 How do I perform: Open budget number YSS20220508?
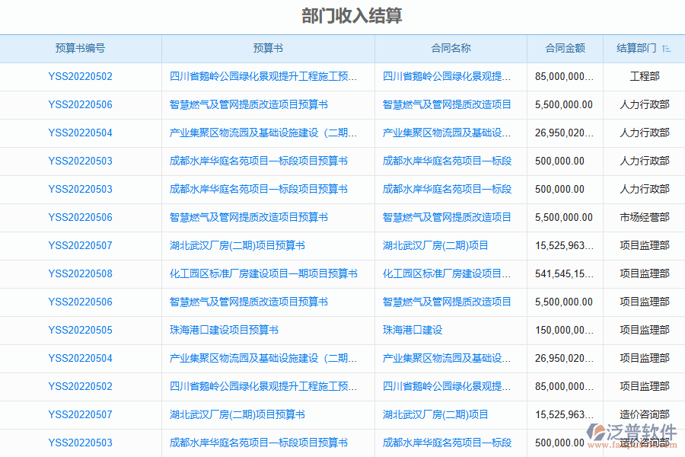[x=81, y=273]
